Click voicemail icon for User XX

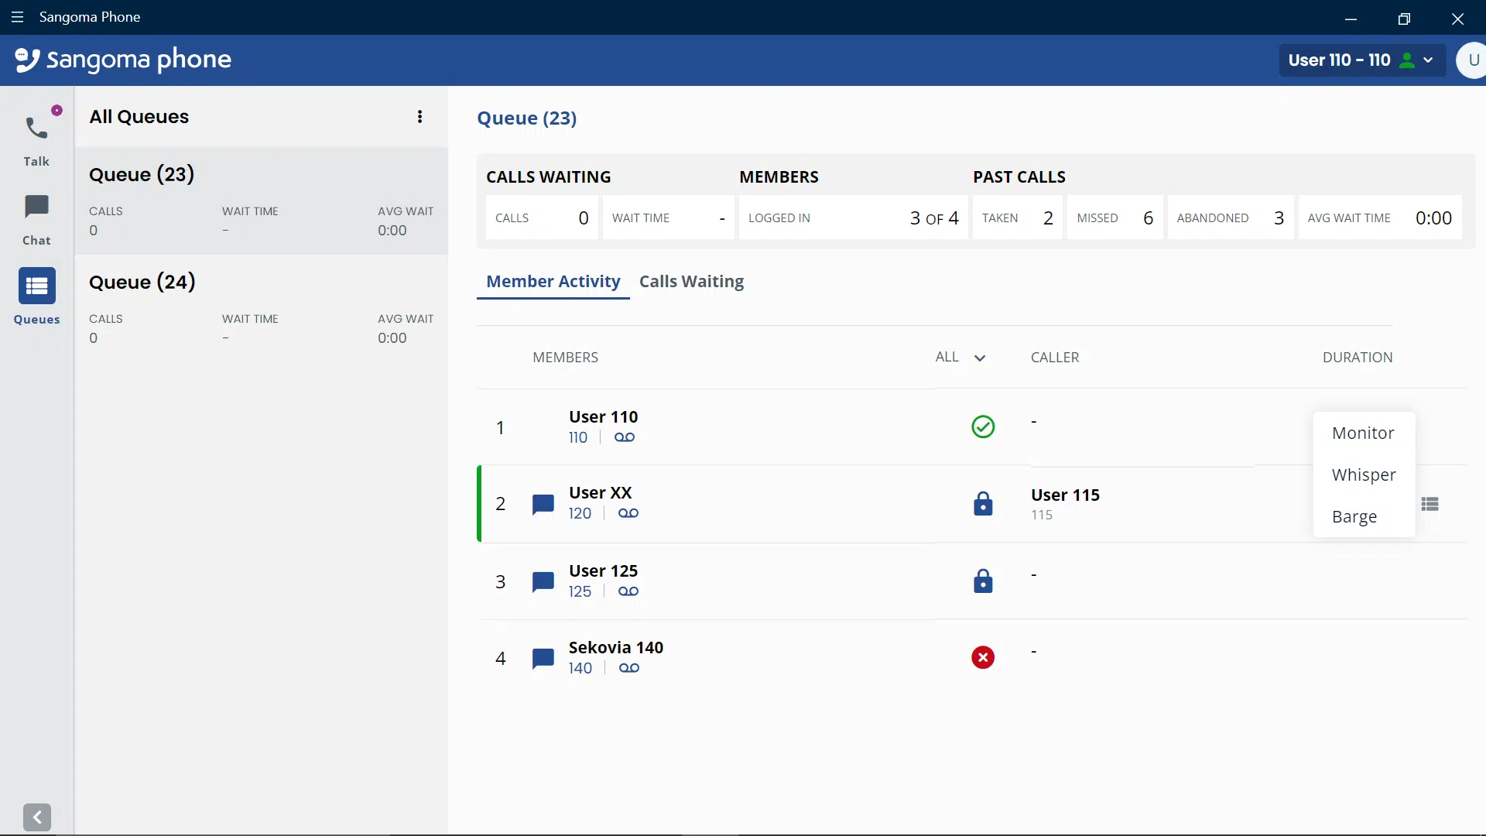click(x=628, y=513)
